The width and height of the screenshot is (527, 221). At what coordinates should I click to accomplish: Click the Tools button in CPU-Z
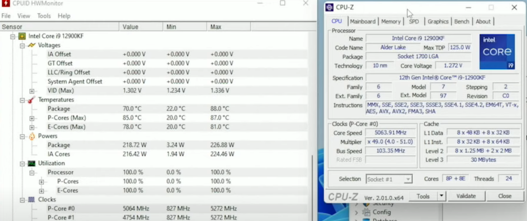423,196
